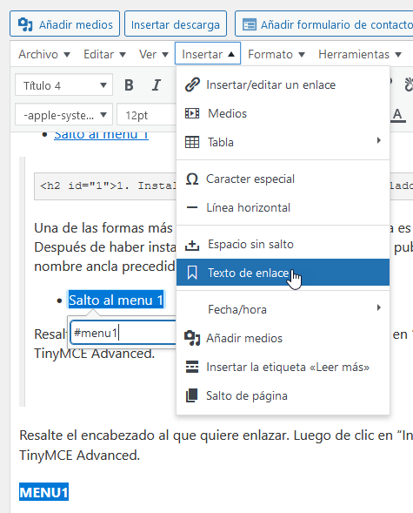Select the Tabla menu entry

(283, 142)
